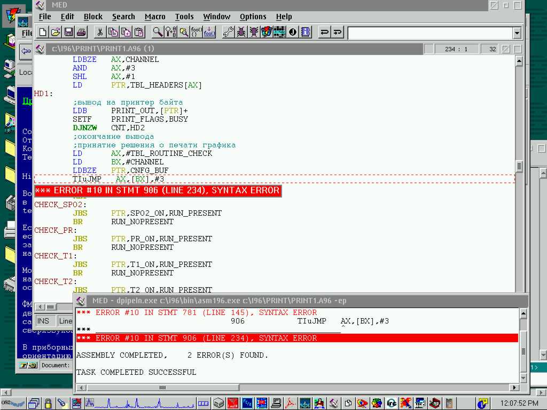Open the Search menu

coord(123,17)
